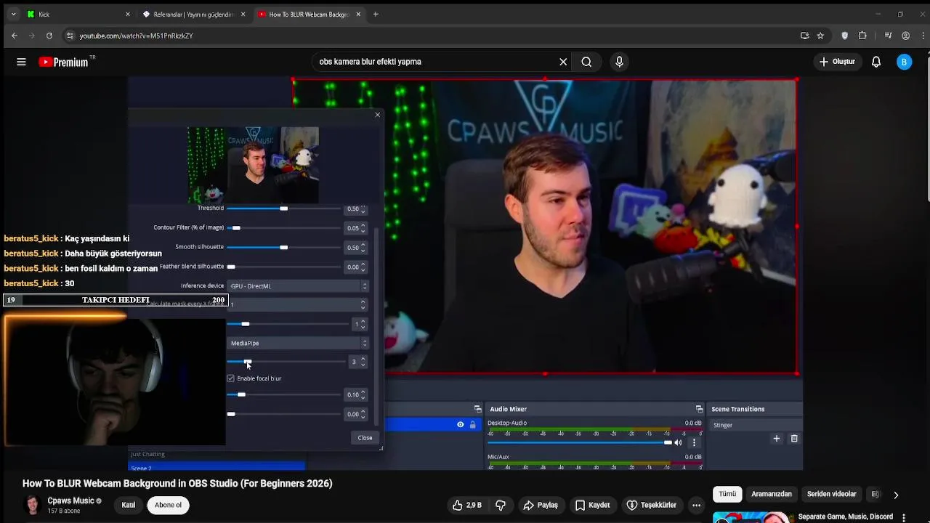Reload the current page
The width and height of the screenshot is (930, 523).
[49, 36]
